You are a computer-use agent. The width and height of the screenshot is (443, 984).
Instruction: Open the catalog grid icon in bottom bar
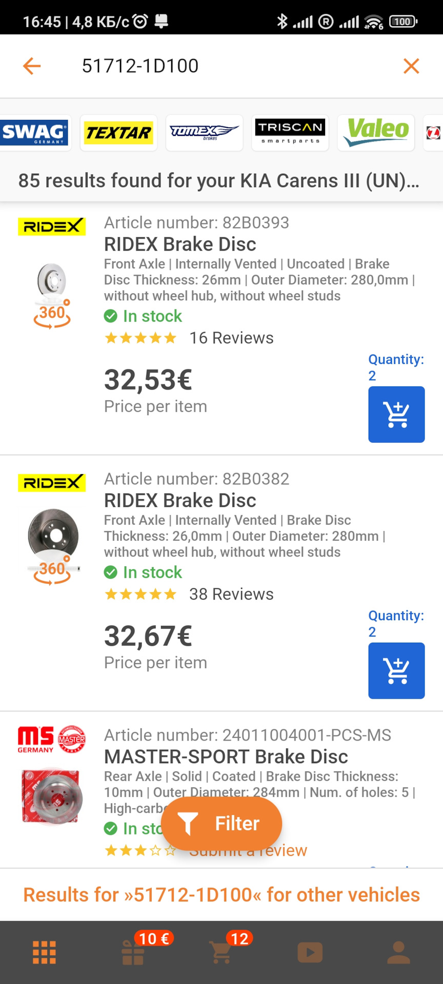click(x=45, y=952)
